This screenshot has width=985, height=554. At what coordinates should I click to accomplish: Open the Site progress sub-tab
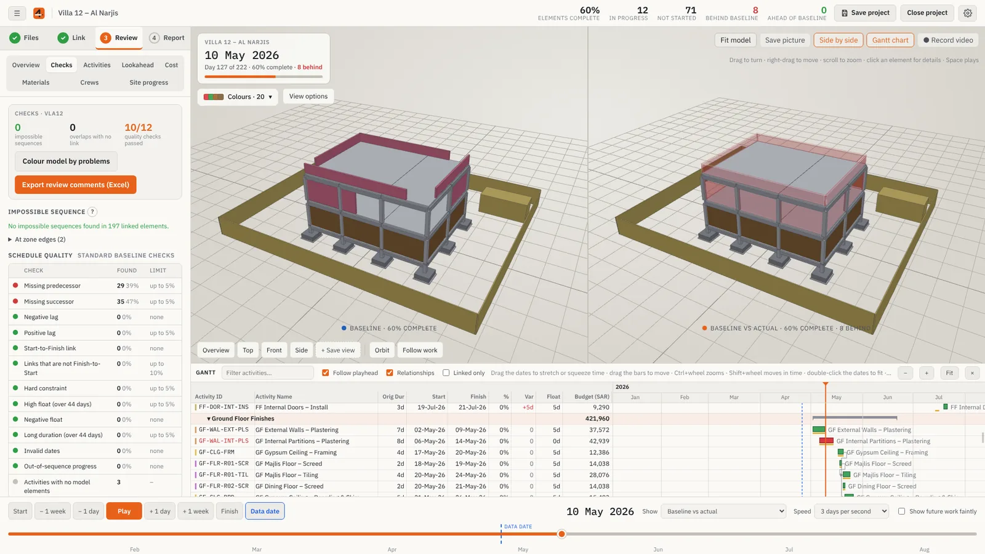[149, 82]
